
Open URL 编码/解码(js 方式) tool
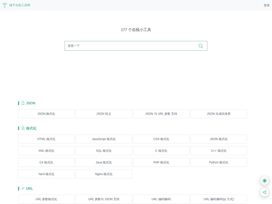click(x=219, y=199)
